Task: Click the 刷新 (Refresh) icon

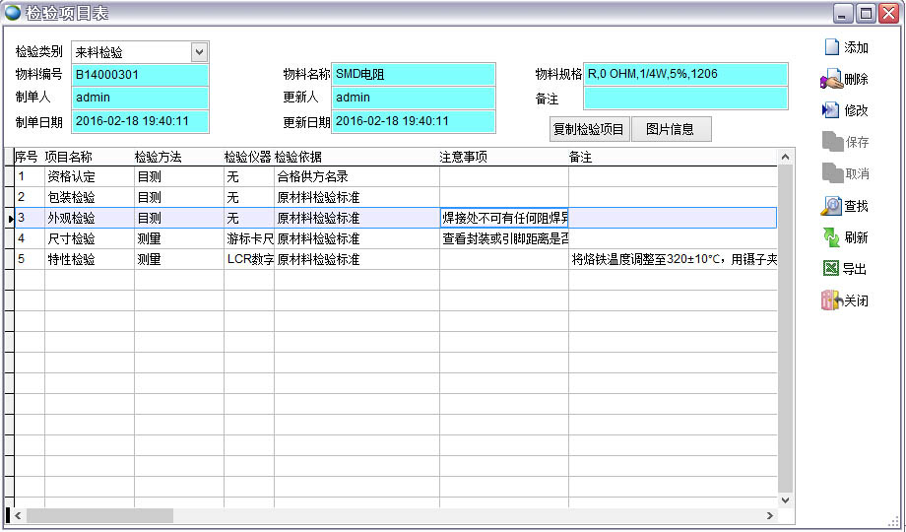Action: tap(831, 237)
